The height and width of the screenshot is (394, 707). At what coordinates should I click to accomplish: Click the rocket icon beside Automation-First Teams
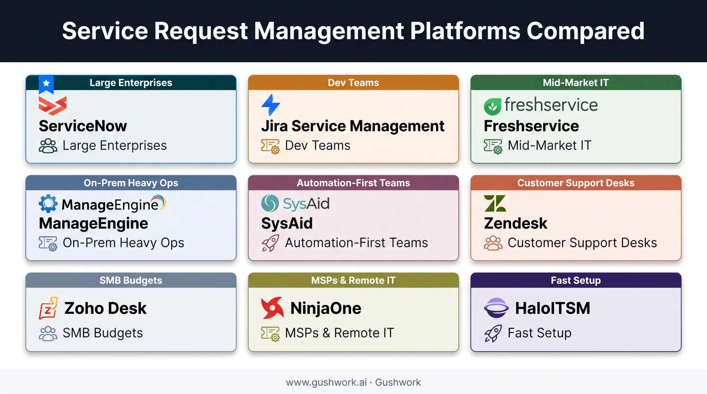tap(270, 243)
